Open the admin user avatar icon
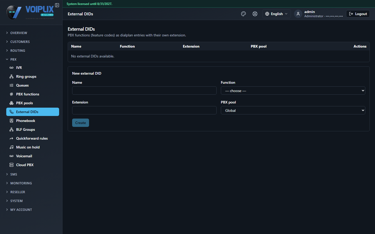This screenshot has height=234, width=375. click(x=298, y=14)
